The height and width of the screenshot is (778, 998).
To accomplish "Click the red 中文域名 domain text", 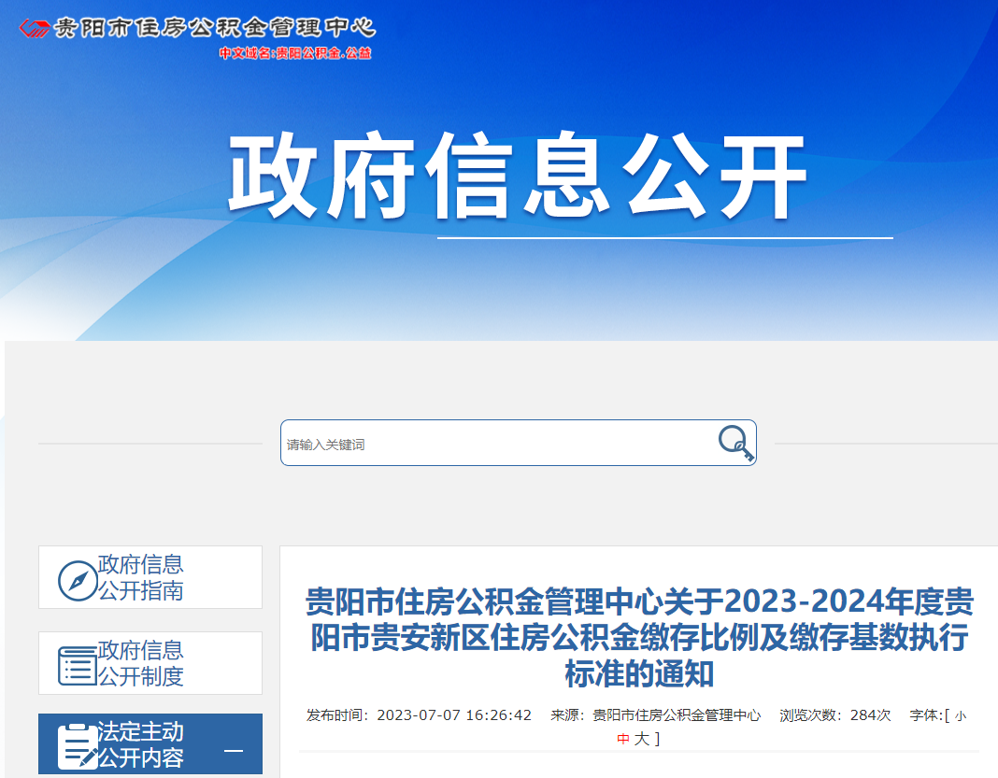I will [295, 53].
